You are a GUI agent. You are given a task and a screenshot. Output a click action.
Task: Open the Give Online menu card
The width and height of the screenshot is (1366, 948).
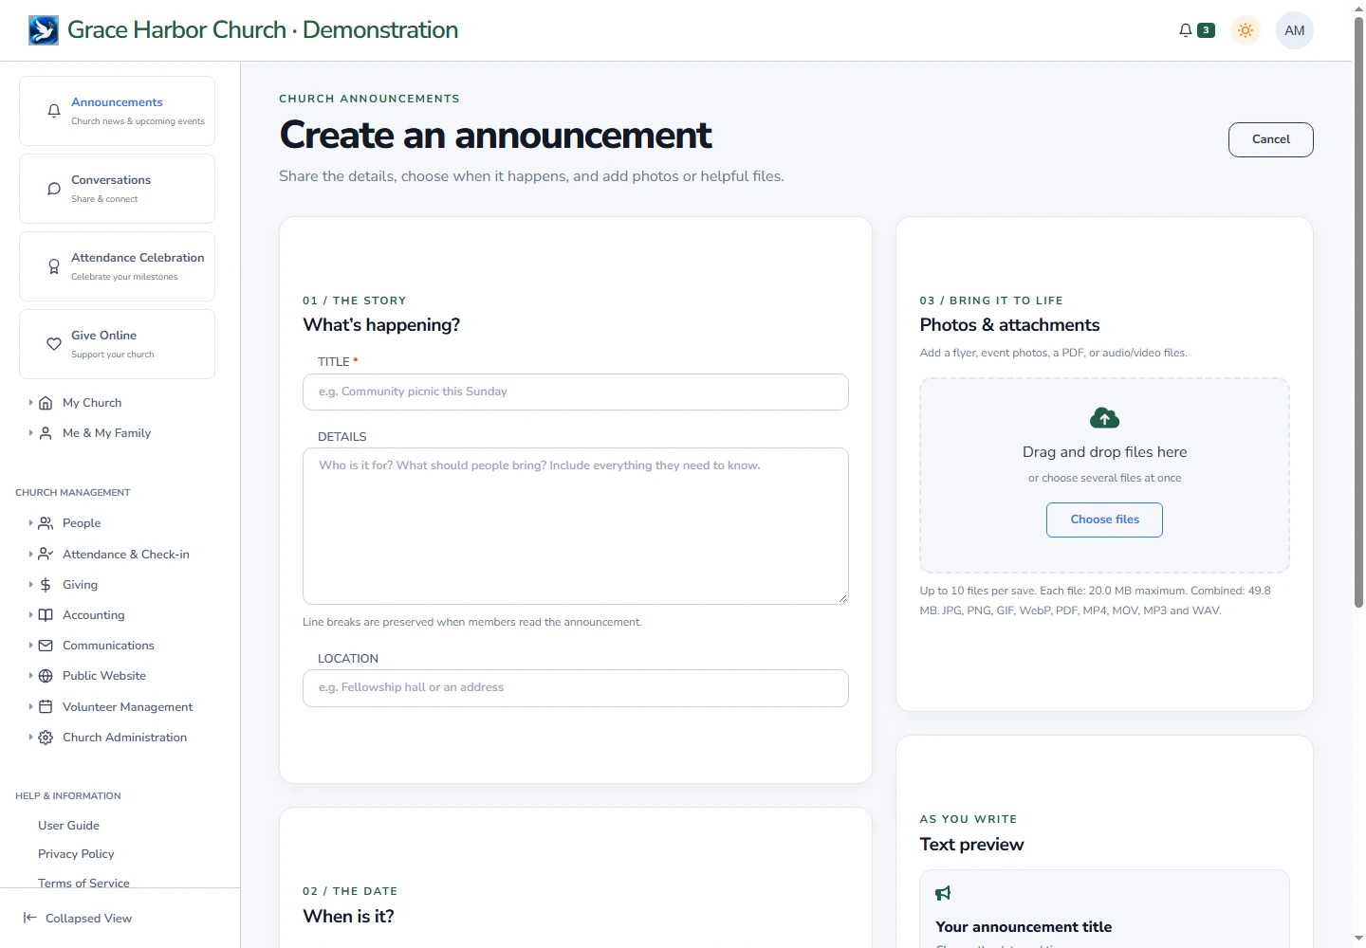click(x=117, y=344)
